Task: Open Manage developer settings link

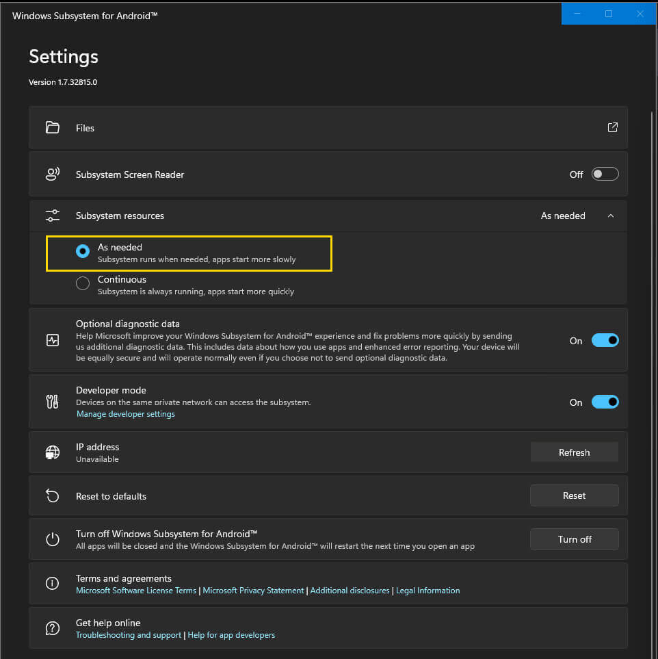Action: 126,414
